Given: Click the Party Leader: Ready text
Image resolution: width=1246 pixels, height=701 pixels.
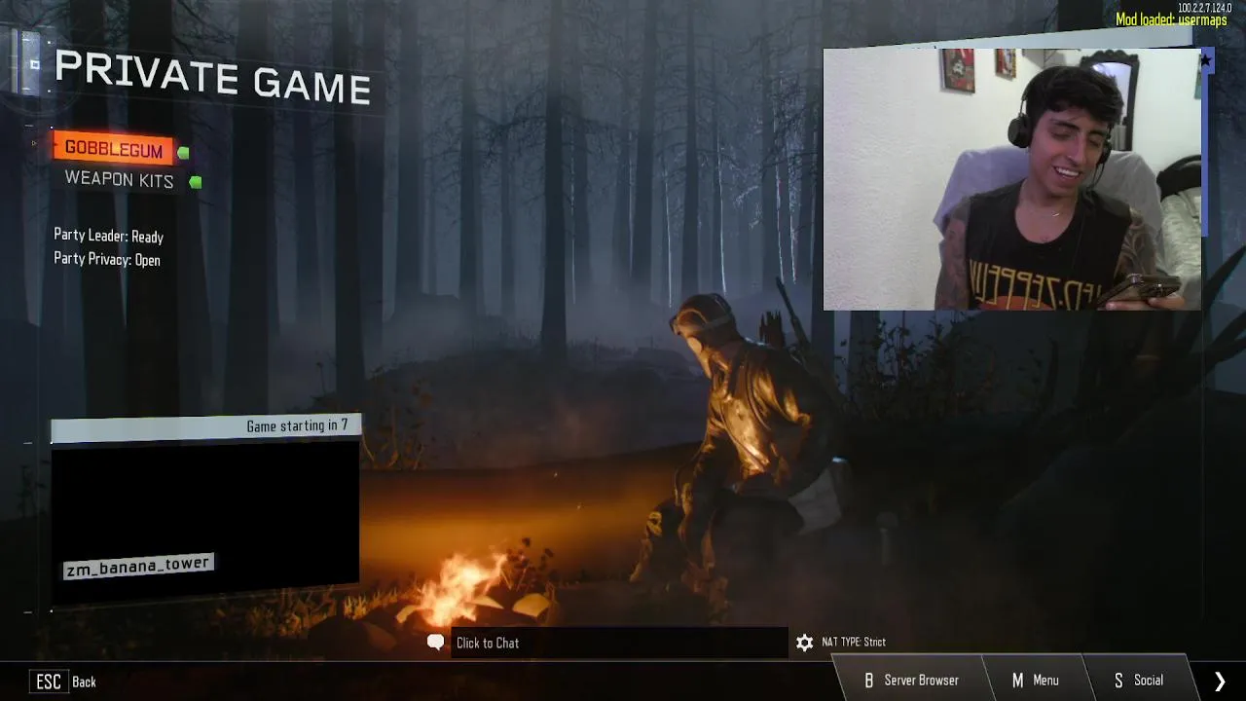Looking at the screenshot, I should coord(108,236).
